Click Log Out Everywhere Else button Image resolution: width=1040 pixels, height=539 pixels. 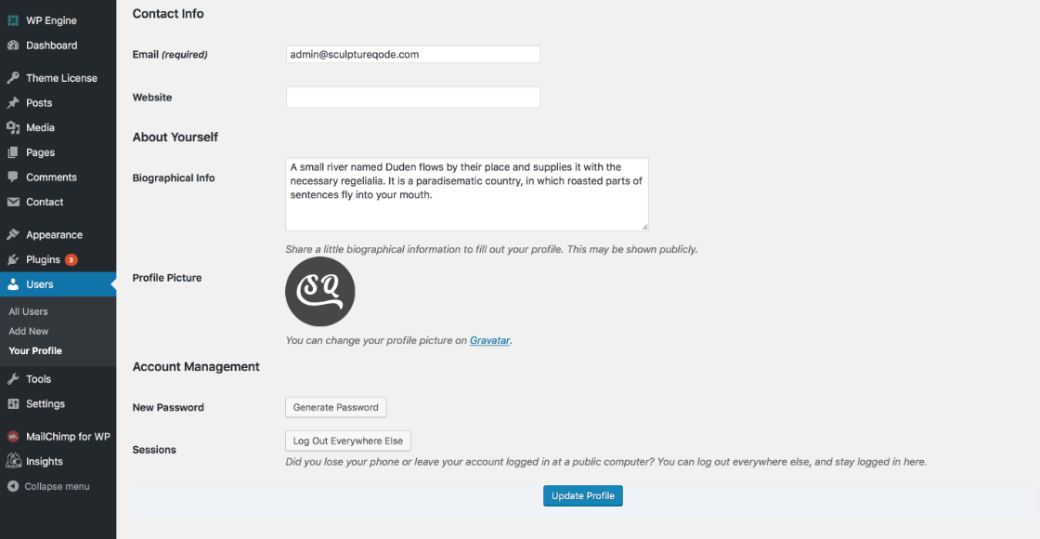(x=348, y=440)
